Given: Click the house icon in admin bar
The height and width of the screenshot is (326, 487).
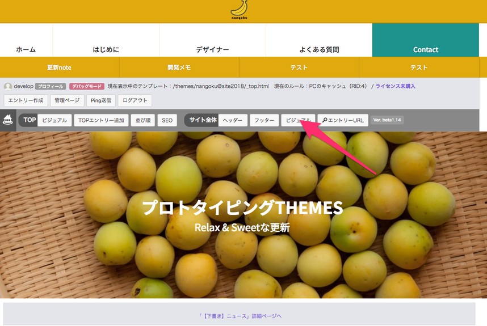Looking at the screenshot, I should (x=8, y=120).
